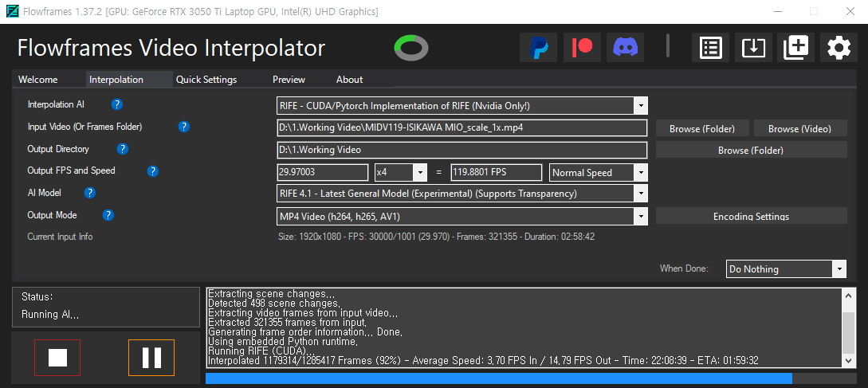The height and width of the screenshot is (388, 868).
Task: Open the updates download icon
Action: (x=753, y=48)
